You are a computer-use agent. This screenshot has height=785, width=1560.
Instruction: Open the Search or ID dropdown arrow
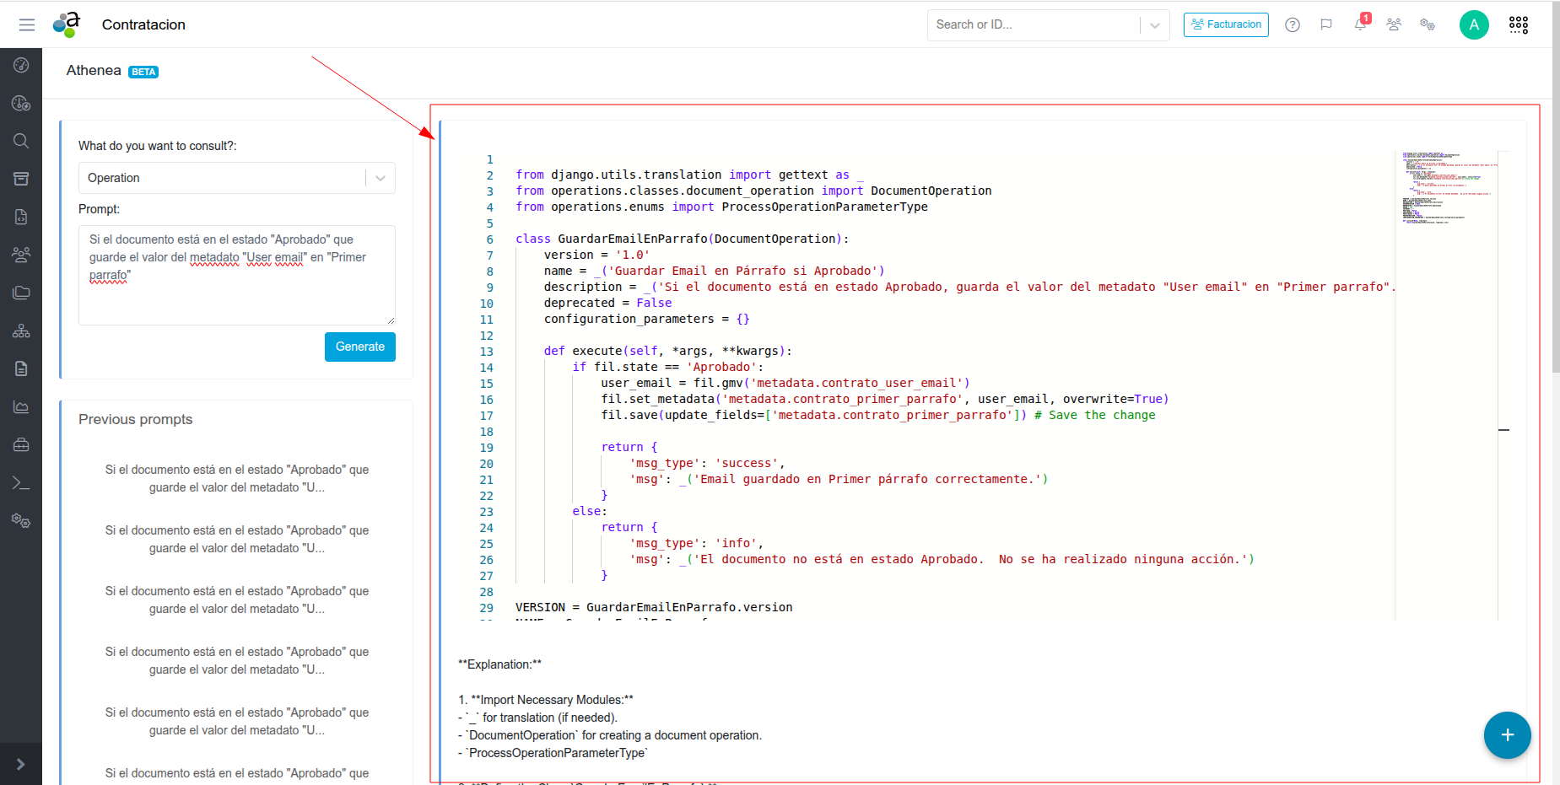(1154, 25)
